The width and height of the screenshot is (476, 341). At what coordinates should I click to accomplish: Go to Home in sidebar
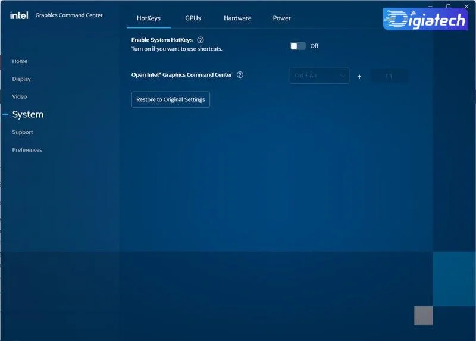pyautogui.click(x=20, y=61)
